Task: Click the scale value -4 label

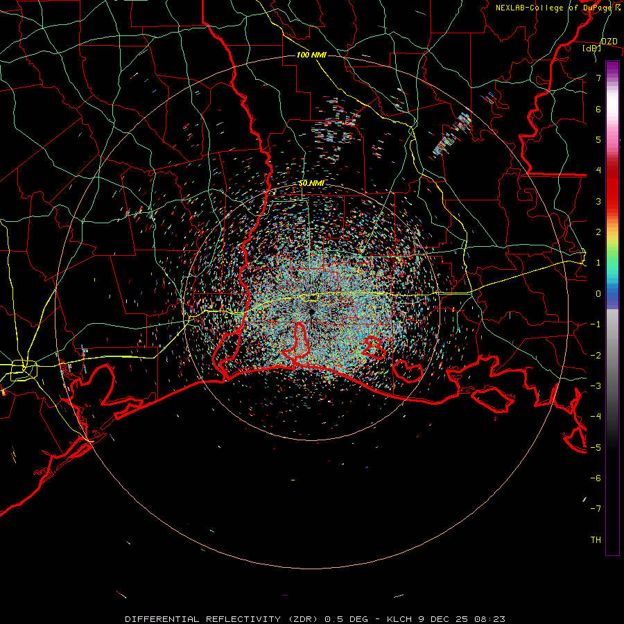Action: click(x=596, y=417)
